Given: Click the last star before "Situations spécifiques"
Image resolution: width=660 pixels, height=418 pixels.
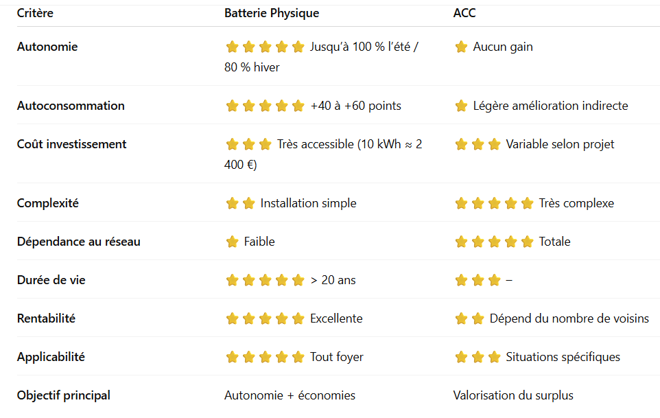Looking at the screenshot, I should click(494, 357).
